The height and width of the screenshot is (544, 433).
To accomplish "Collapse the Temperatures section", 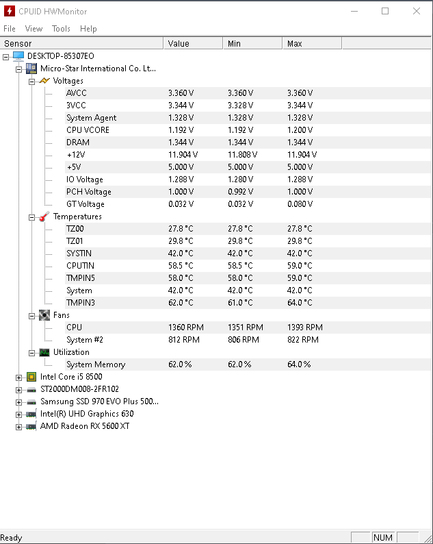I will point(31,217).
